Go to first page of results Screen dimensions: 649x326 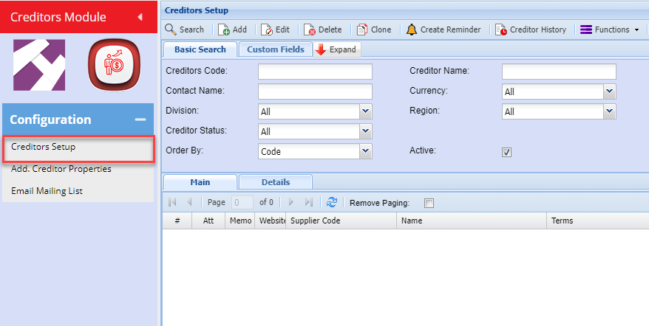click(x=172, y=202)
